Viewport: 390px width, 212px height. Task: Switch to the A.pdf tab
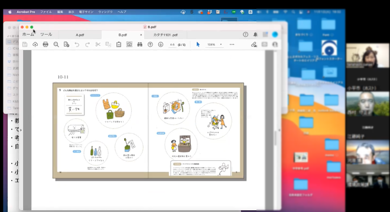80,35
